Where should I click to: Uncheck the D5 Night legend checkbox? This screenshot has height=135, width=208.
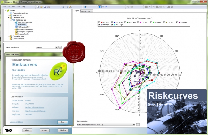pos(151,22)
